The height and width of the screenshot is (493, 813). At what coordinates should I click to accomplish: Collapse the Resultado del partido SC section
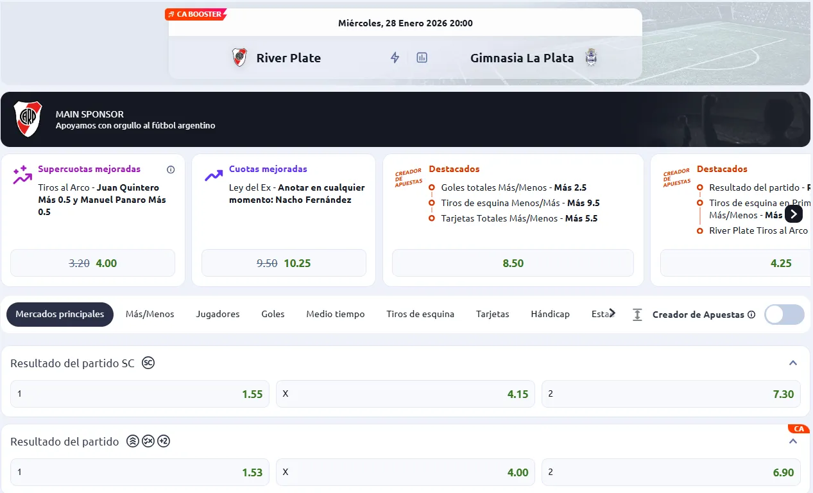click(793, 363)
